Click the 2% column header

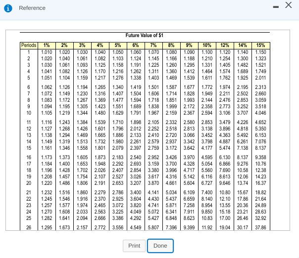pyautogui.click(x=64, y=45)
